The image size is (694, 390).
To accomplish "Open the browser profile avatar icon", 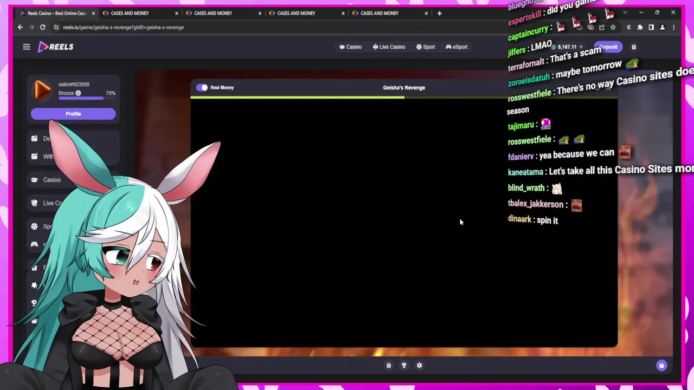I will point(662,27).
